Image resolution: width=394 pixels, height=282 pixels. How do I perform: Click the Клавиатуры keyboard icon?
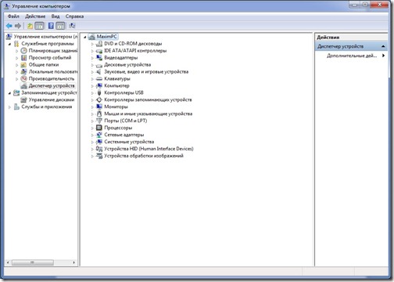pos(99,78)
